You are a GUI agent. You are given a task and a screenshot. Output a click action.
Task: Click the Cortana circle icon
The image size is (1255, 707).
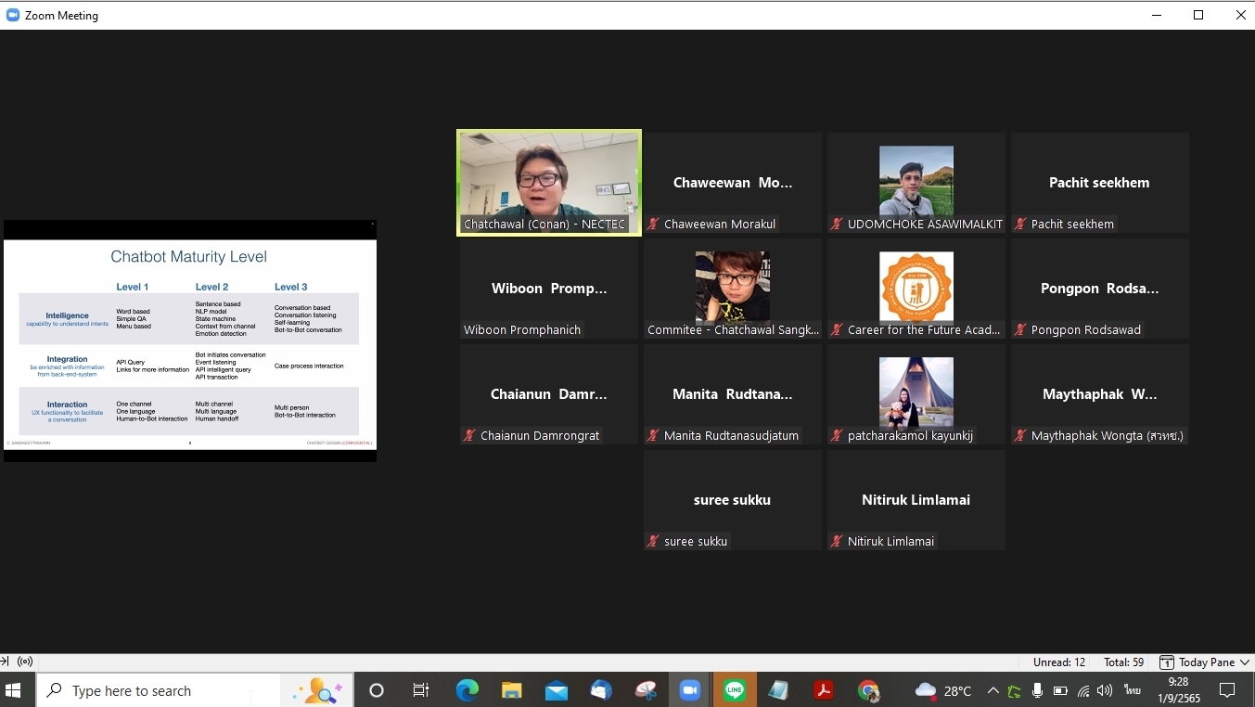click(376, 690)
